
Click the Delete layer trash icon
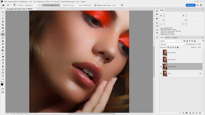[x=200, y=113]
